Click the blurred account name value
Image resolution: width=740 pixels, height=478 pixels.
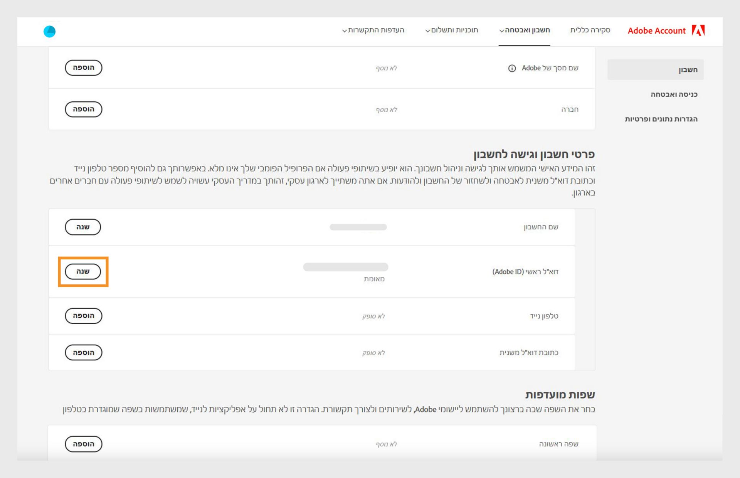pos(358,227)
